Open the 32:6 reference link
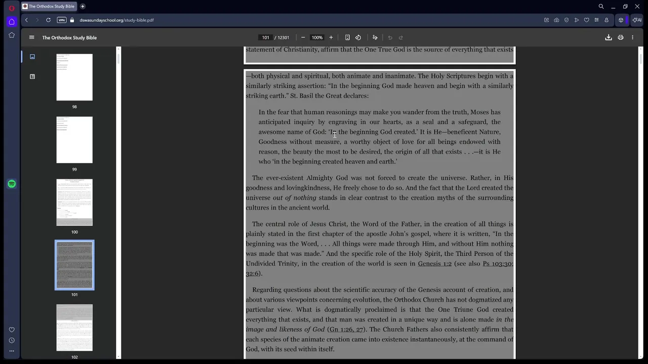This screenshot has width=648, height=364. 253,274
